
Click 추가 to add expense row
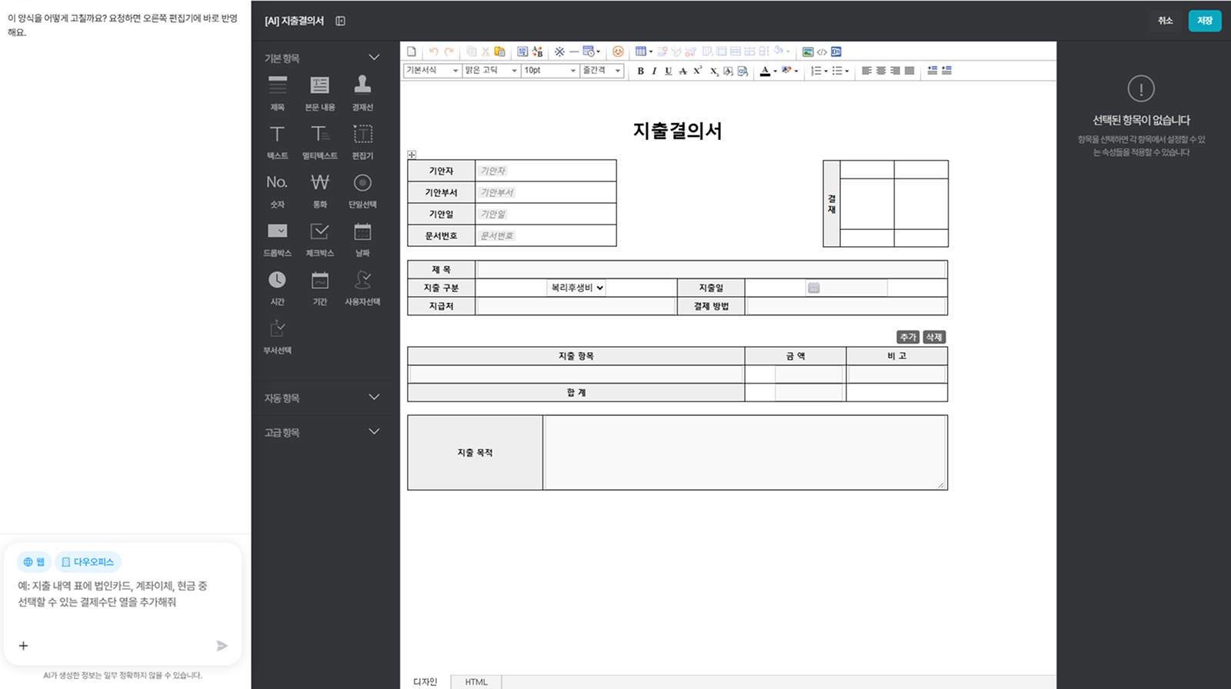[909, 337]
